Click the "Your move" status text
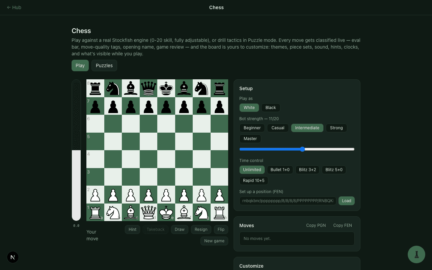432x270 pixels. coord(92,235)
